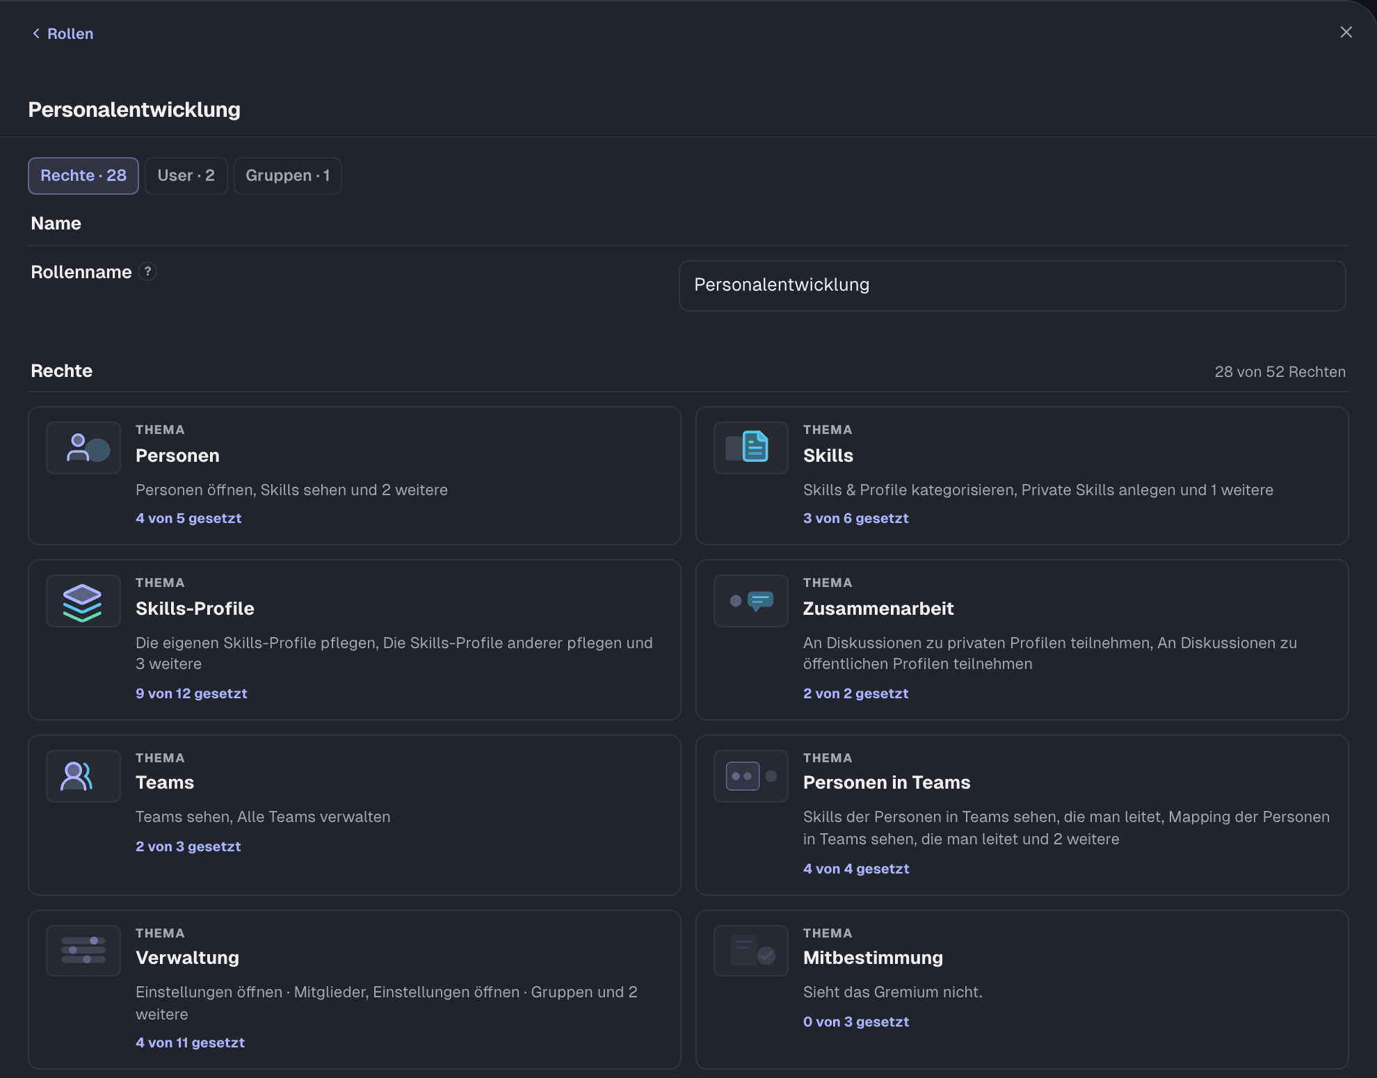Open the Skills-Profile theme heading
Image resolution: width=1377 pixels, height=1078 pixels.
195,609
